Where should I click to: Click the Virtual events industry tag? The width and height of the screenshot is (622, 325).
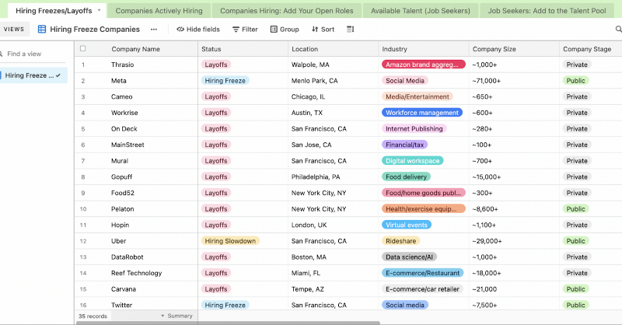click(407, 225)
